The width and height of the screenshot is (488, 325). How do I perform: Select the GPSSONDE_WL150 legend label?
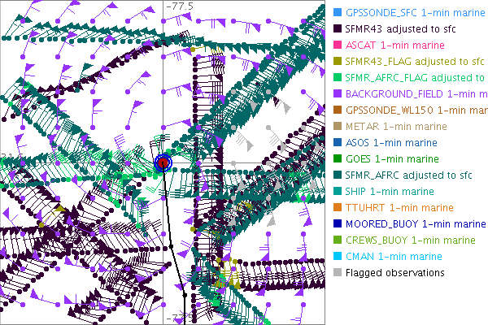tap(415, 110)
